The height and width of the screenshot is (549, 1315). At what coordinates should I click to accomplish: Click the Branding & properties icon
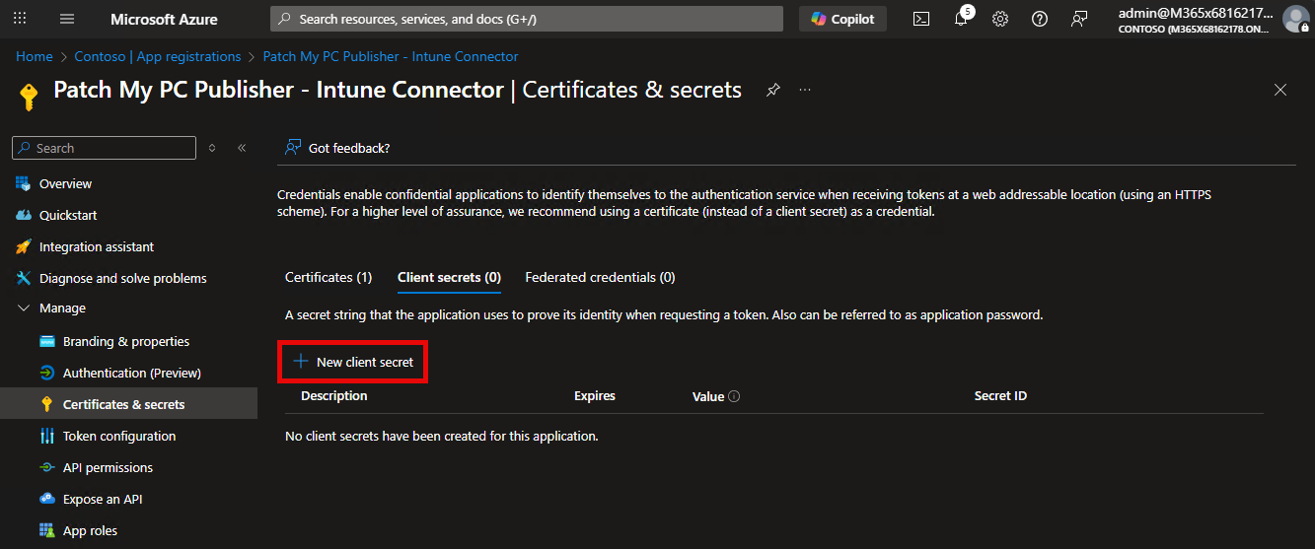tap(46, 341)
